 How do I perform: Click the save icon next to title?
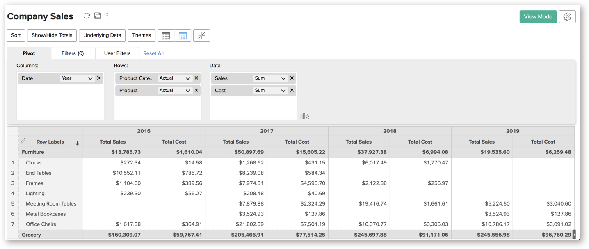[x=98, y=16]
